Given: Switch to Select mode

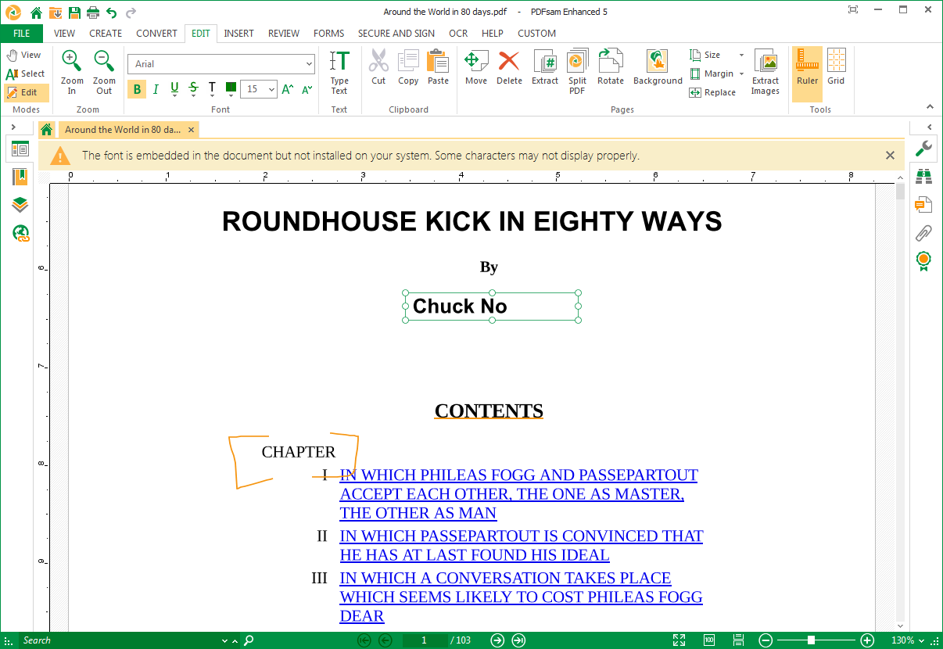Looking at the screenshot, I should click(x=26, y=74).
